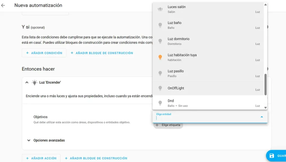This screenshot has width=286, height=162.
Task: Click the OnOffLight bulb icon
Action: coord(160,88)
